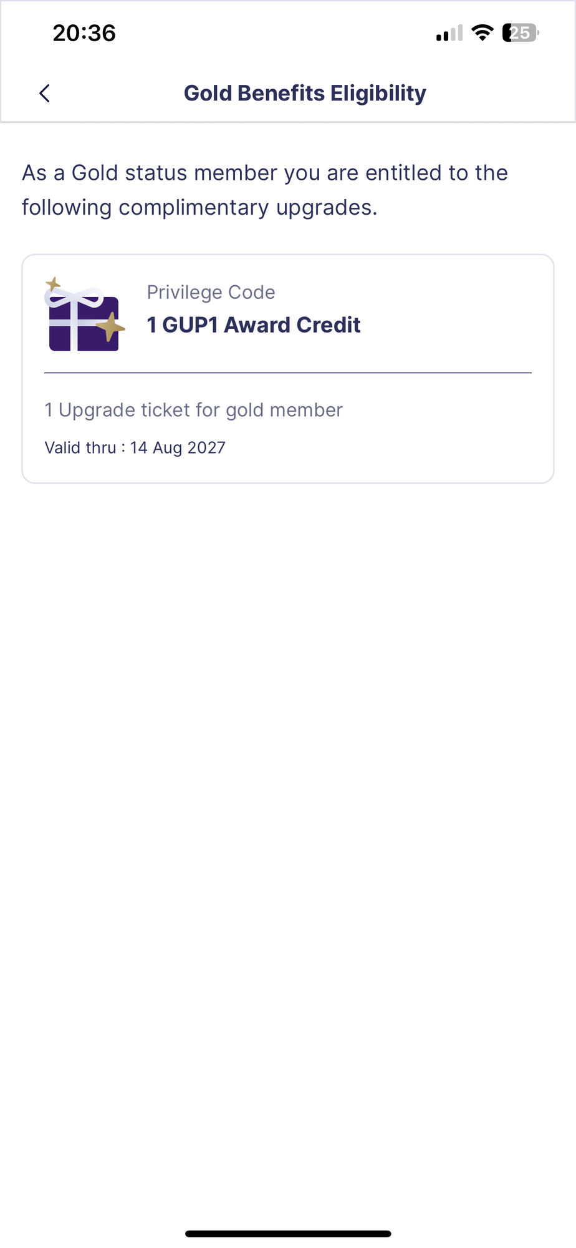
Task: Tap the cellular signal bars icon
Action: (x=449, y=33)
